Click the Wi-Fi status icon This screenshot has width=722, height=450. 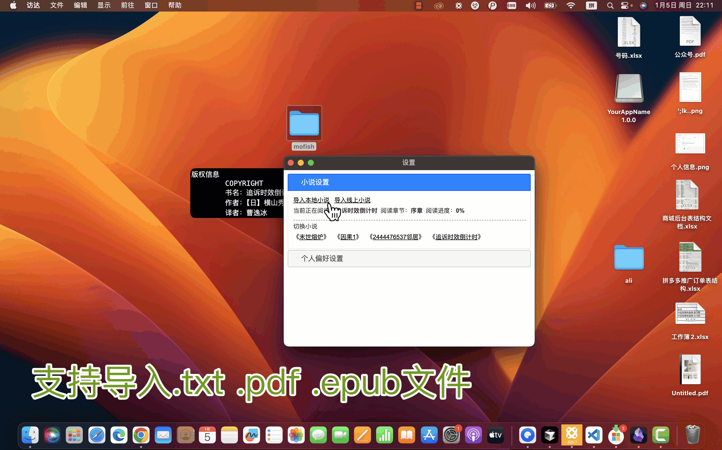pyautogui.click(x=571, y=5)
